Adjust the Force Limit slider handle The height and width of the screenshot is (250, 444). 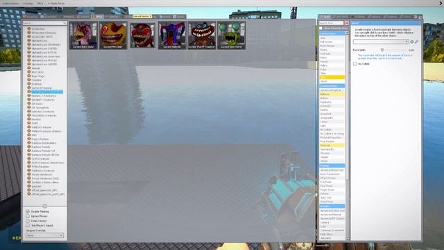(x=382, y=50)
